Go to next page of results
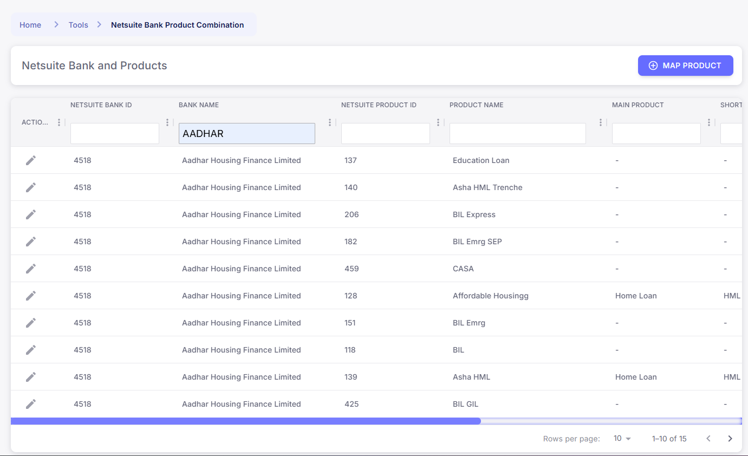748x456 pixels. [730, 439]
